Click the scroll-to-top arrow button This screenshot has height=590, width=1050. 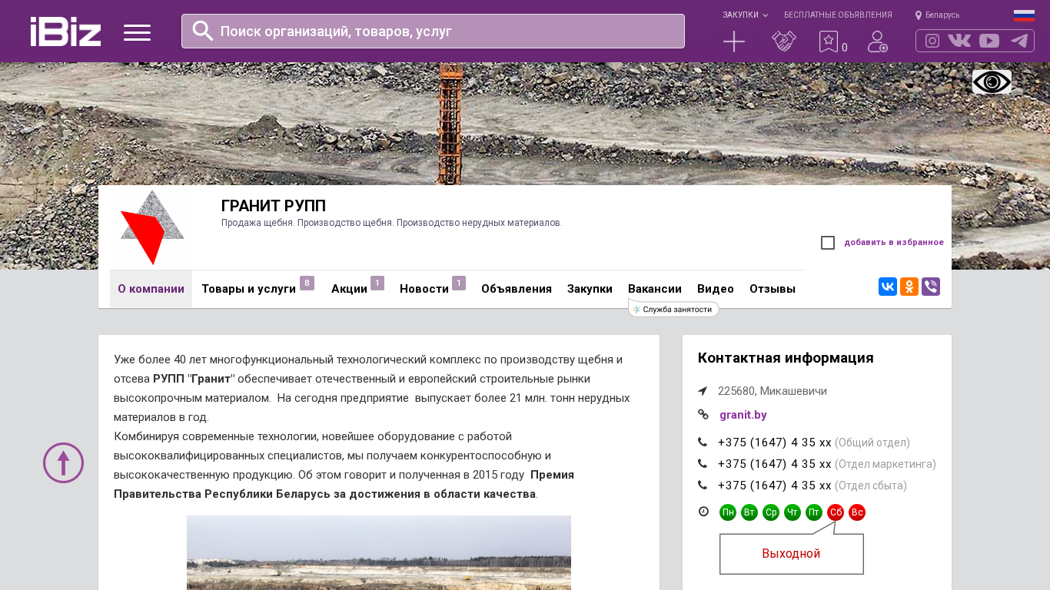pyautogui.click(x=63, y=462)
